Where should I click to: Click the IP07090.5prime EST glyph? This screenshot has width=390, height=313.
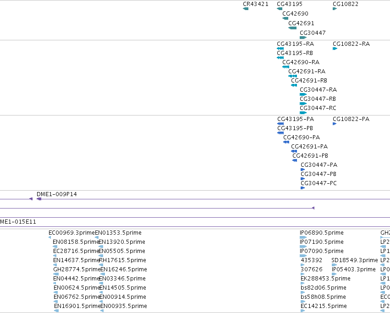tap(303, 256)
